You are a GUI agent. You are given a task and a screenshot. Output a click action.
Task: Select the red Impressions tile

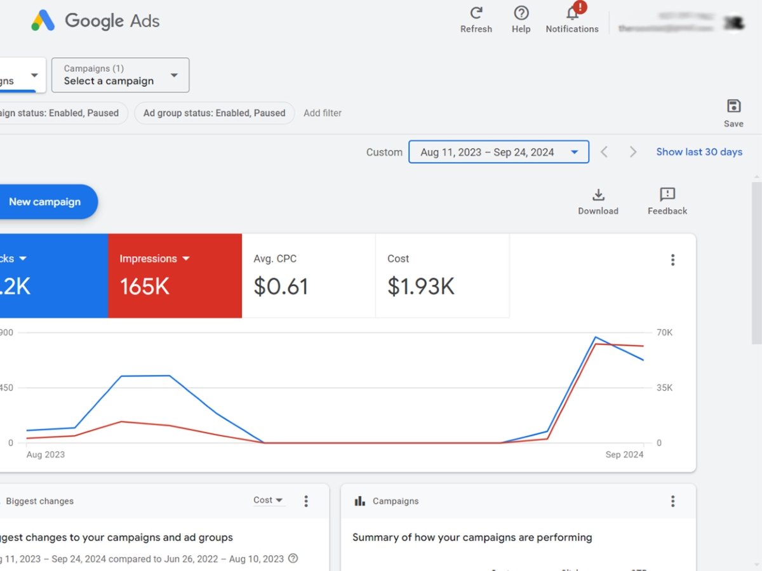175,275
